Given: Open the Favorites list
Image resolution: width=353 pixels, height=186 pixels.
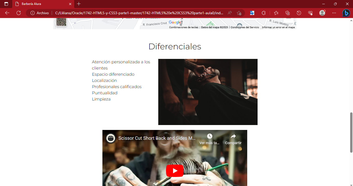Looking at the screenshot, I should [x=276, y=13].
